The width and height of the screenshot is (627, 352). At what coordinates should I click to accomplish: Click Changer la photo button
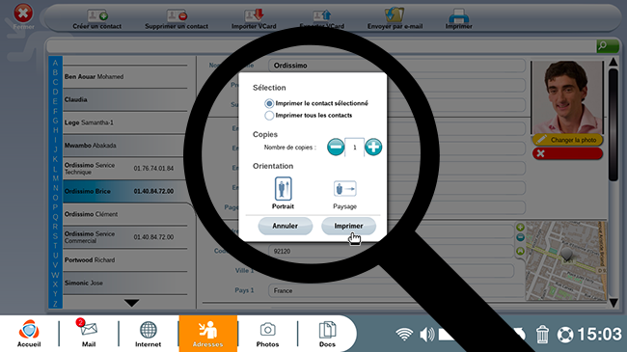(x=567, y=140)
